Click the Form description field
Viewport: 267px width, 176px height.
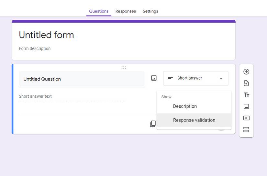click(35, 49)
